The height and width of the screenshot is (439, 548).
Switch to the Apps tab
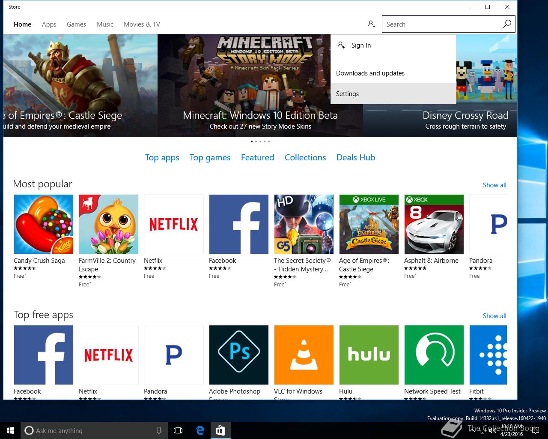[49, 24]
